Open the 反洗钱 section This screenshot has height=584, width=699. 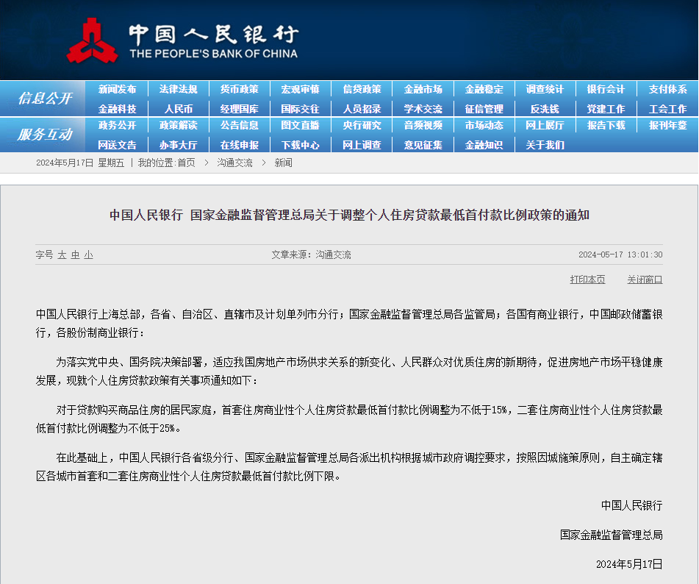coord(545,108)
